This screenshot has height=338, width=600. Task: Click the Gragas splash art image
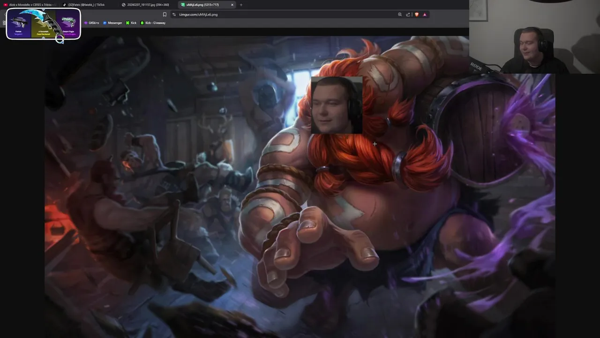300,187
